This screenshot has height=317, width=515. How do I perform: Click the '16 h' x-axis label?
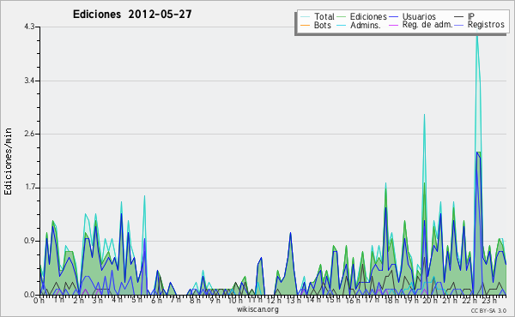click(x=353, y=300)
